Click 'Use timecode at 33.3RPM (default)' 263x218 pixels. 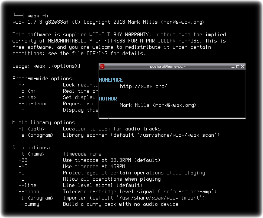[111, 160]
